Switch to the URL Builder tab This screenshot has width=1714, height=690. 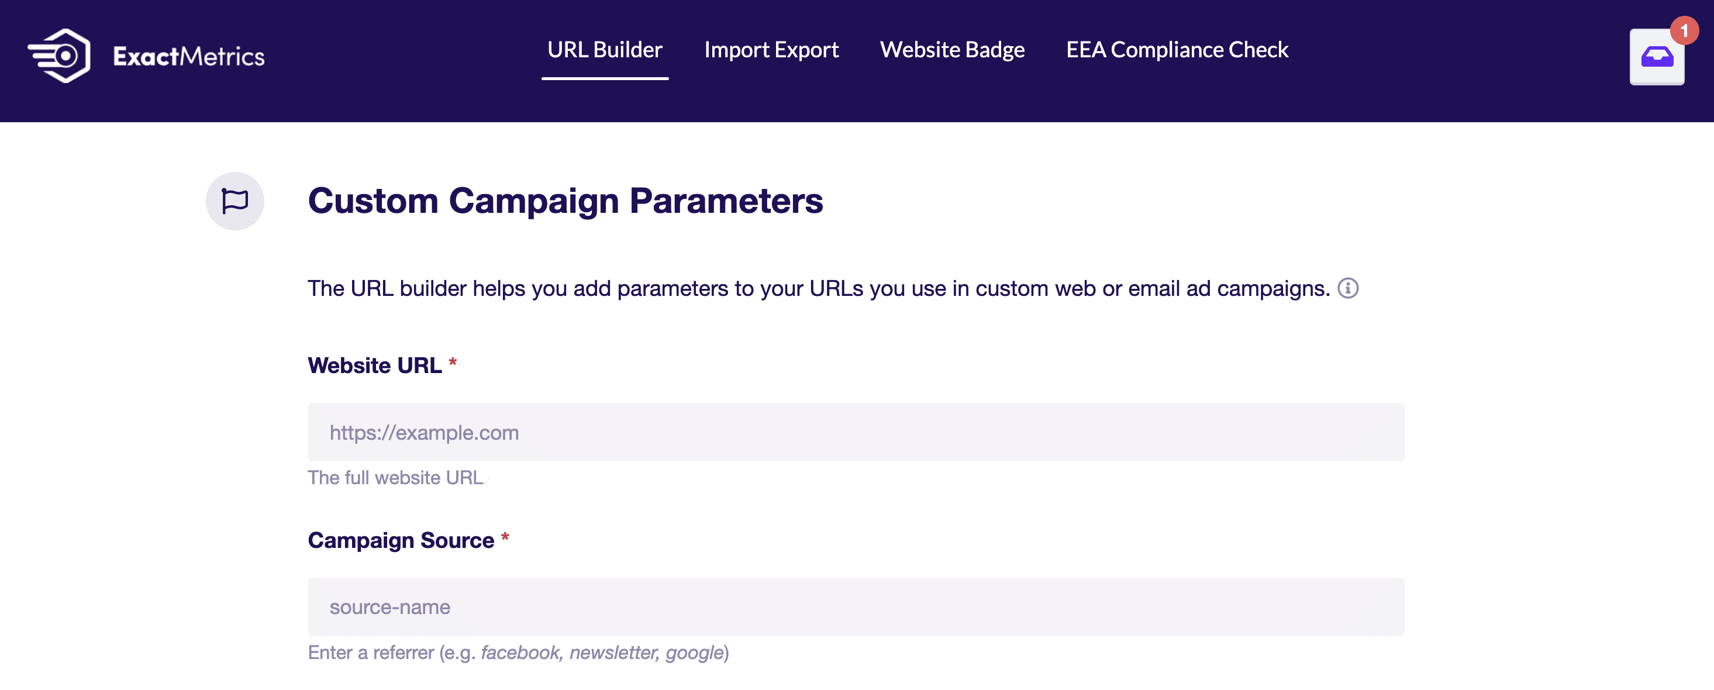point(605,50)
